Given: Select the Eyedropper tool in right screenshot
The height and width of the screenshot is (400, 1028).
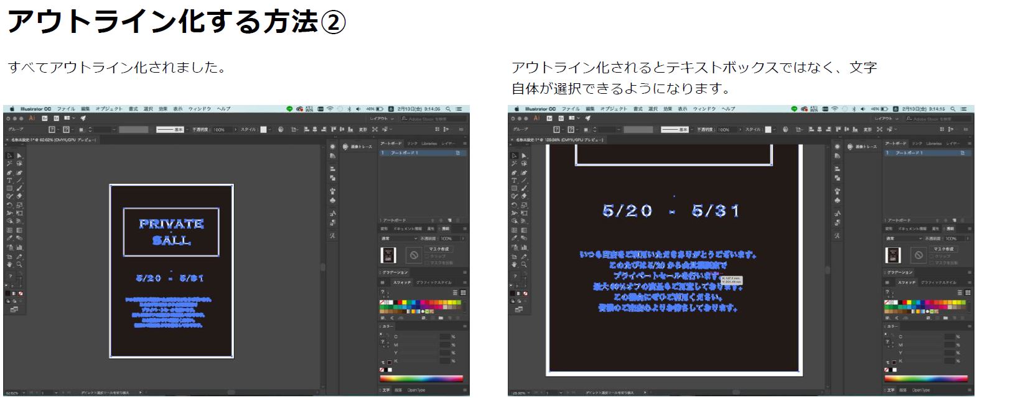Looking at the screenshot, I should [515, 238].
